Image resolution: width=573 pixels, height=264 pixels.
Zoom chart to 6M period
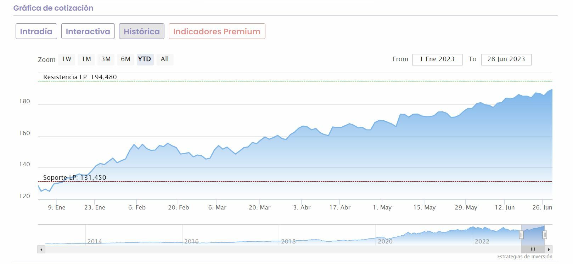[x=125, y=59]
